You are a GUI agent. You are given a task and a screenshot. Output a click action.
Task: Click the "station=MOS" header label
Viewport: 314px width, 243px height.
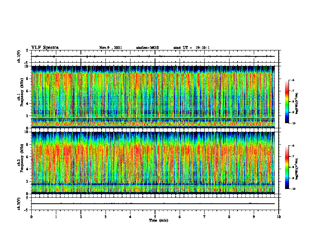pos(147,48)
